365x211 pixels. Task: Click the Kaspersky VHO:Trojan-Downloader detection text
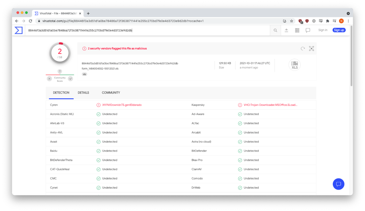[x=270, y=105]
